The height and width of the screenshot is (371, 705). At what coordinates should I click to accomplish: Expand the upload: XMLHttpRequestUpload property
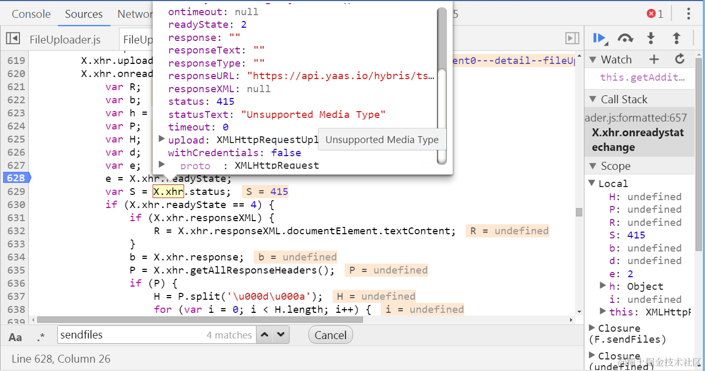tap(162, 139)
